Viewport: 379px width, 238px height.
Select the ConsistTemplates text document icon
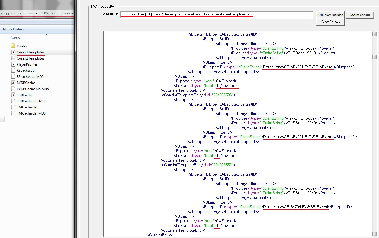click(13, 58)
